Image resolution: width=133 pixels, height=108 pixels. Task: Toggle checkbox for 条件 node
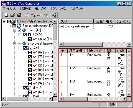(25, 48)
